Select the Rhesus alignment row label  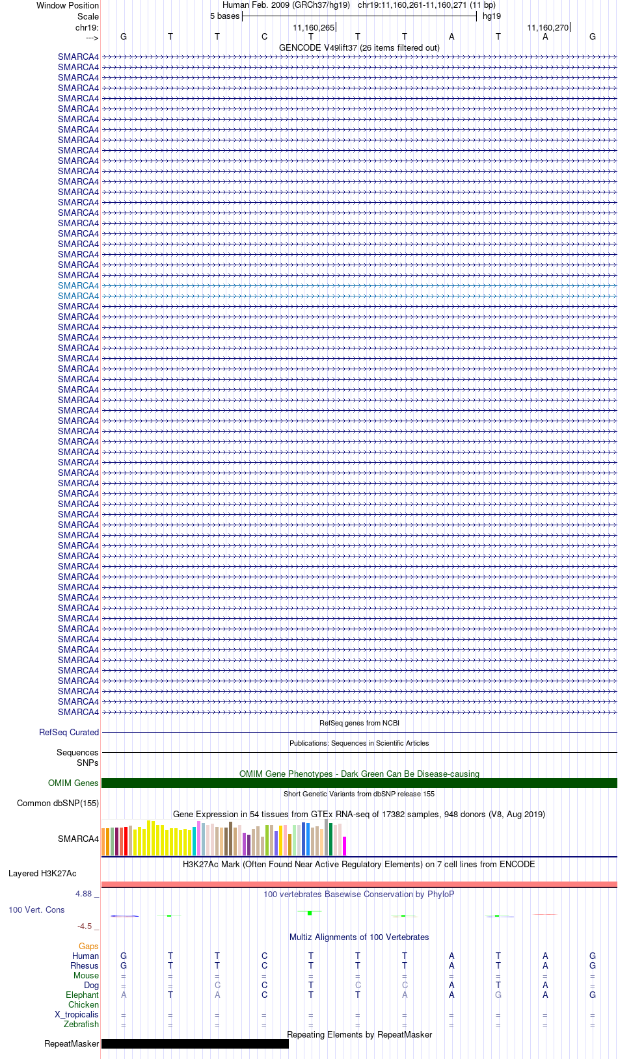click(85, 965)
